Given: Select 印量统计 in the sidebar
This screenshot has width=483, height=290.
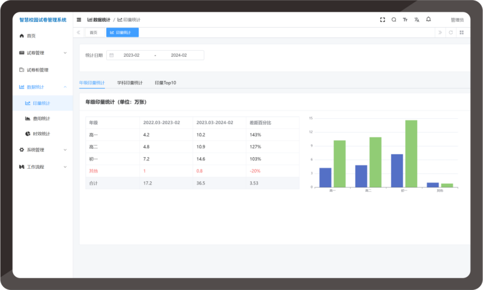Looking at the screenshot, I should [x=42, y=103].
